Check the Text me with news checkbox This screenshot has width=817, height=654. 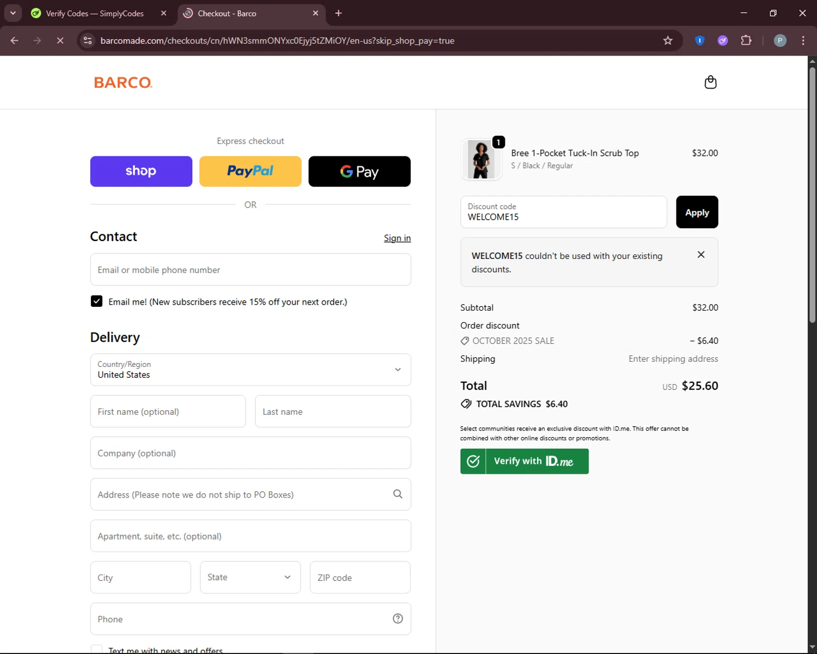click(x=96, y=650)
